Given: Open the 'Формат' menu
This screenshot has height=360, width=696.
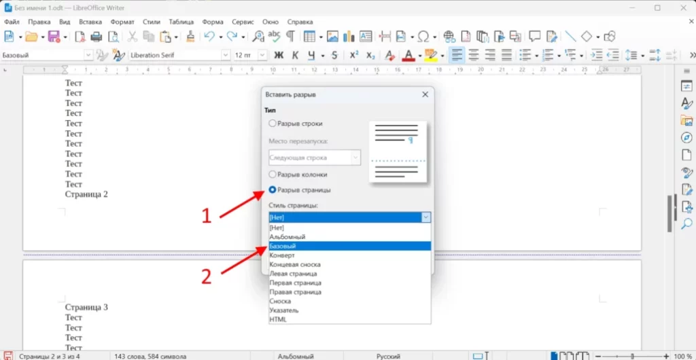Looking at the screenshot, I should click(x=122, y=22).
